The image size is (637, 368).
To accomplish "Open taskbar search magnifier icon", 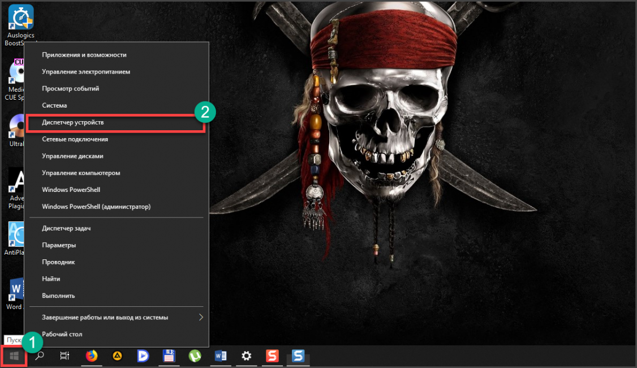I will [40, 356].
